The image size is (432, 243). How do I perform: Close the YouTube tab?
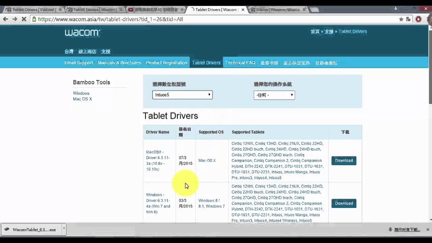(x=182, y=9)
